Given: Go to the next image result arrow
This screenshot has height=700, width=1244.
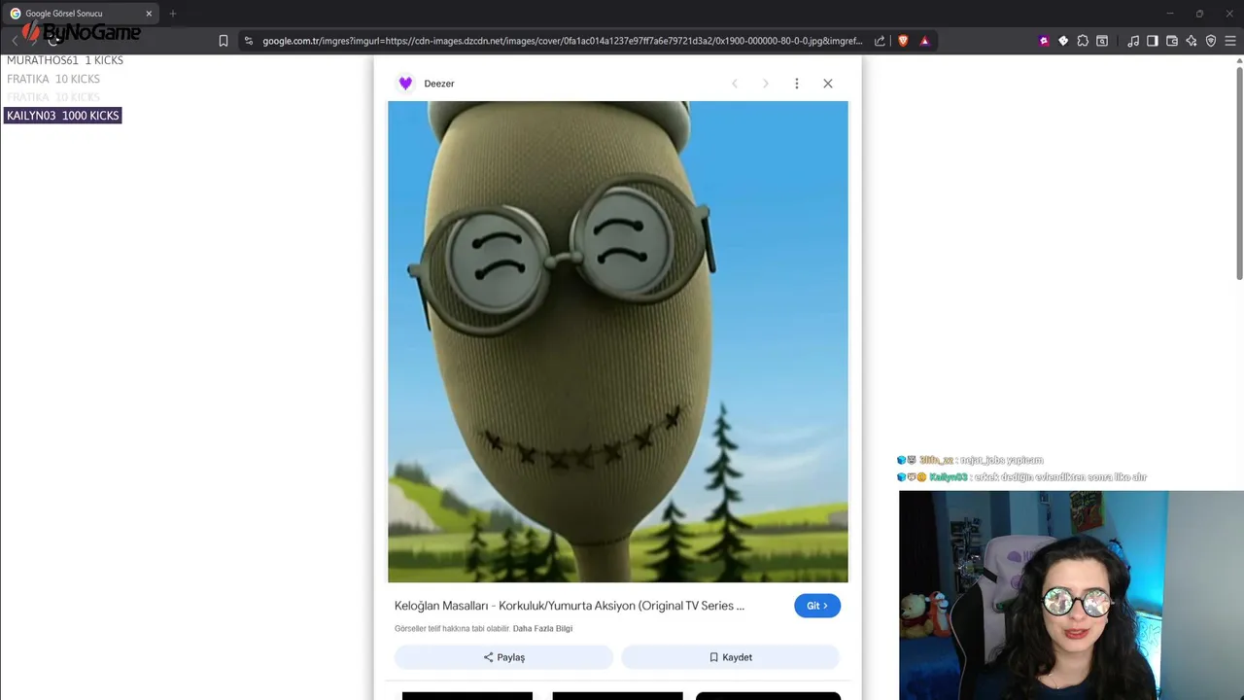Looking at the screenshot, I should (766, 84).
